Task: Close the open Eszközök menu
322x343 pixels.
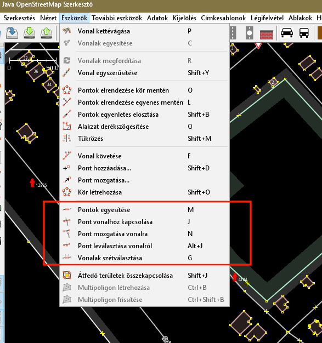Action: [74, 18]
